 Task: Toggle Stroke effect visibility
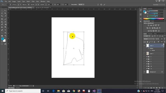pyautogui.click(x=150, y=51)
